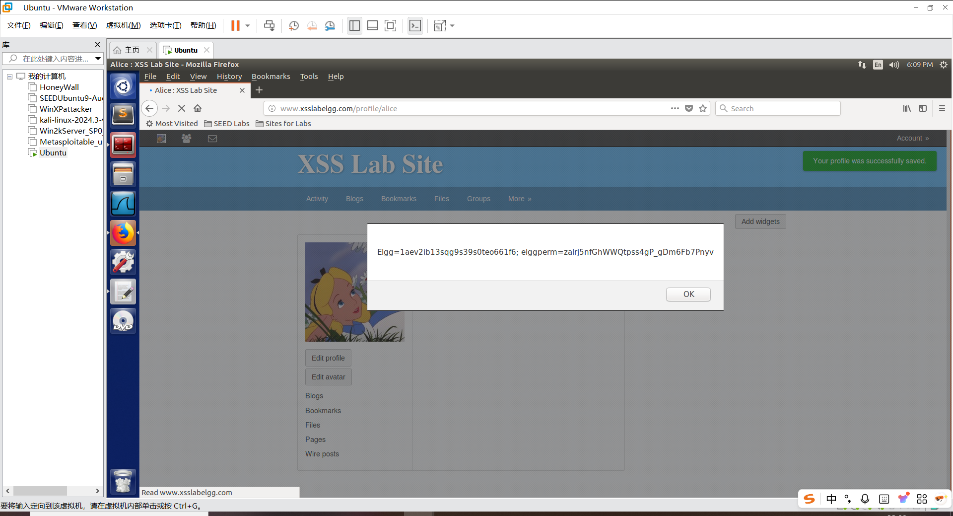
Task: Open the Trash dock icon
Action: click(x=123, y=481)
